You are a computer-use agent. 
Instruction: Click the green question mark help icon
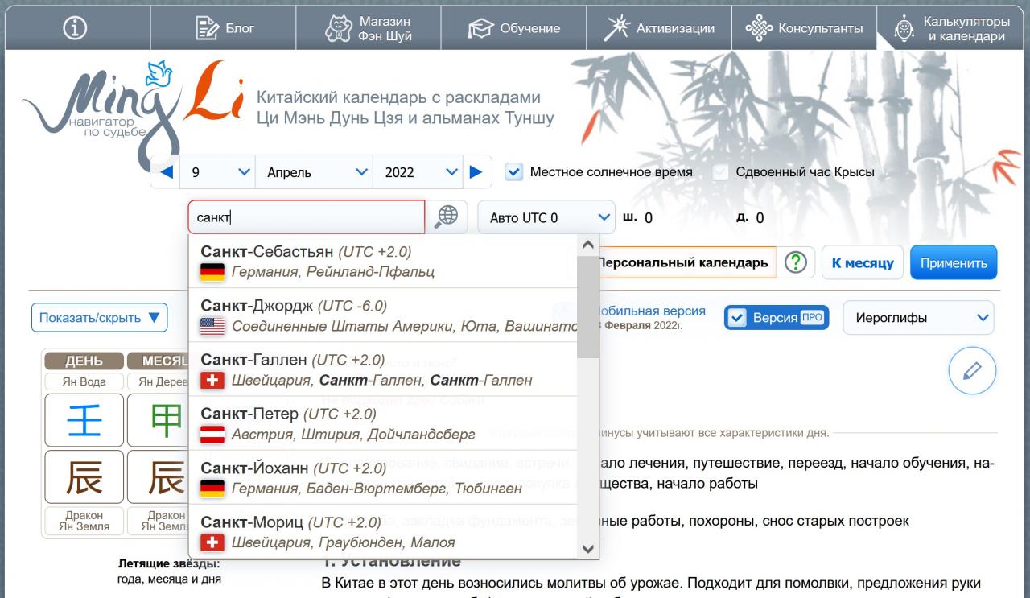coord(795,263)
